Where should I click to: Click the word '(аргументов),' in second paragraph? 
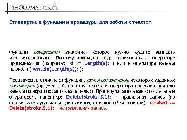tap(51, 86)
